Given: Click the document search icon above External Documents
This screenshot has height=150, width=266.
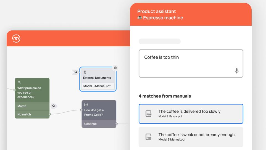Looking at the screenshot, I should pyautogui.click(x=85, y=72).
